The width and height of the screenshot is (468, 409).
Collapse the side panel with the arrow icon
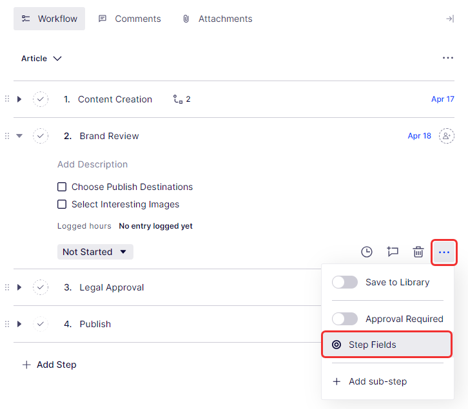point(450,19)
